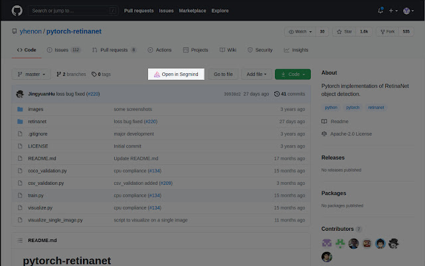425x266 pixels.
Task: Open the Contributors heading link
Action: pos(341,229)
